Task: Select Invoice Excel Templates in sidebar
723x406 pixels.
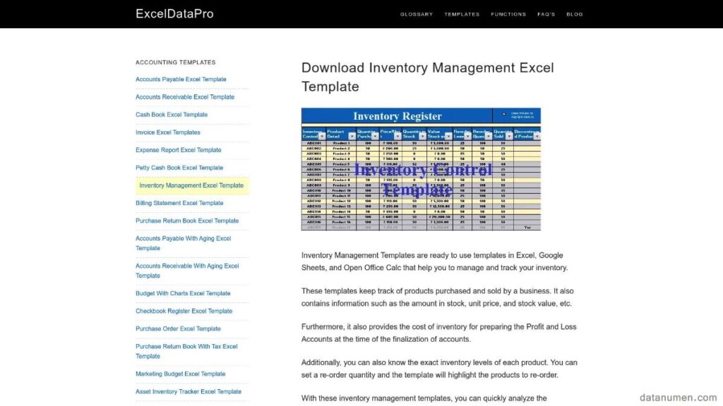Action: 168,133
